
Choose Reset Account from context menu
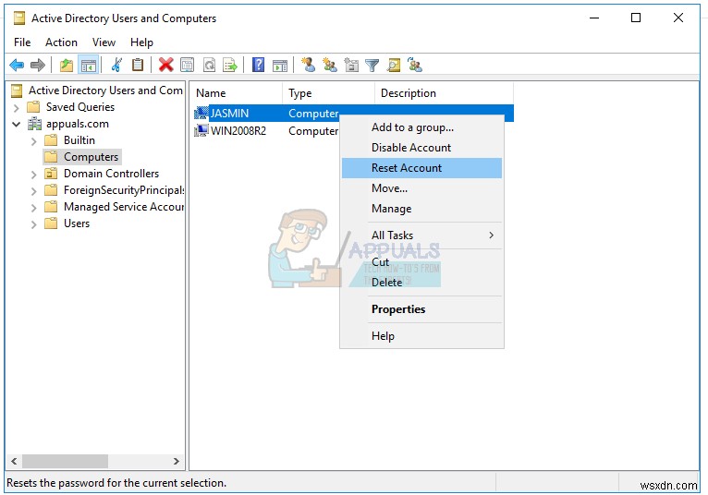(421, 168)
